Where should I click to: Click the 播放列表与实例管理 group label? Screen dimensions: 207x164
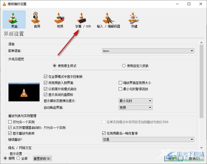(x=22, y=116)
